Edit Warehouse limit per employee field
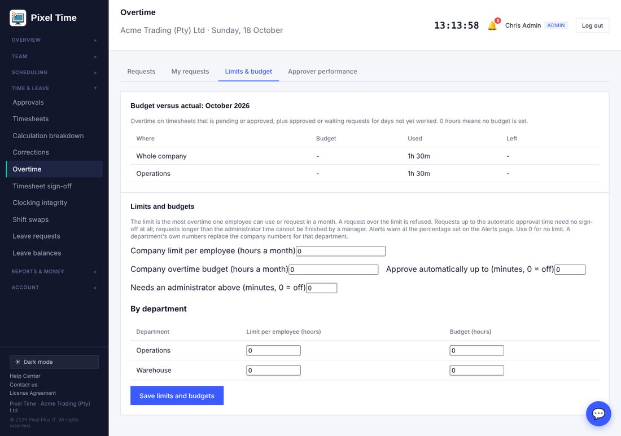This screenshot has height=436, width=621. (274, 371)
